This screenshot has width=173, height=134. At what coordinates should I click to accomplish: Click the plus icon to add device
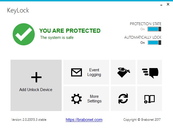(x=36, y=78)
